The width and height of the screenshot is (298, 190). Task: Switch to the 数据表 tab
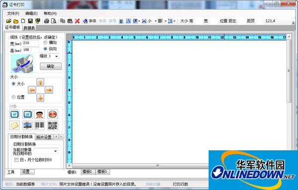tap(29, 28)
